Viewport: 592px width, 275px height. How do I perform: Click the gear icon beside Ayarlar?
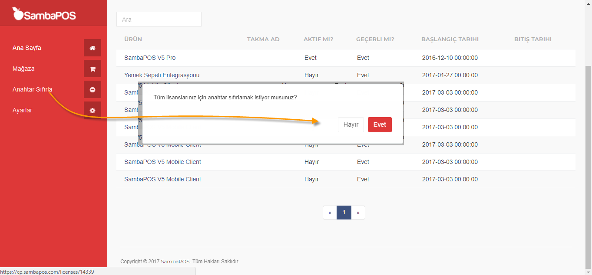(92, 111)
